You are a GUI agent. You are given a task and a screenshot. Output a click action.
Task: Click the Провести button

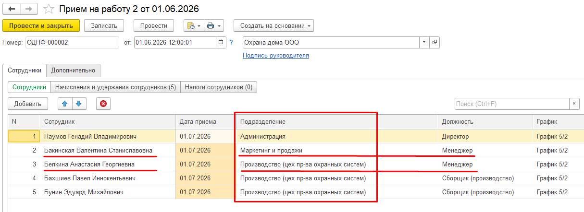pyautogui.click(x=154, y=25)
